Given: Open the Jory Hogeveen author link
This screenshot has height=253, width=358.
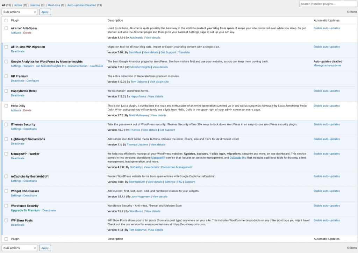Looking at the screenshot, I should click(141, 197).
